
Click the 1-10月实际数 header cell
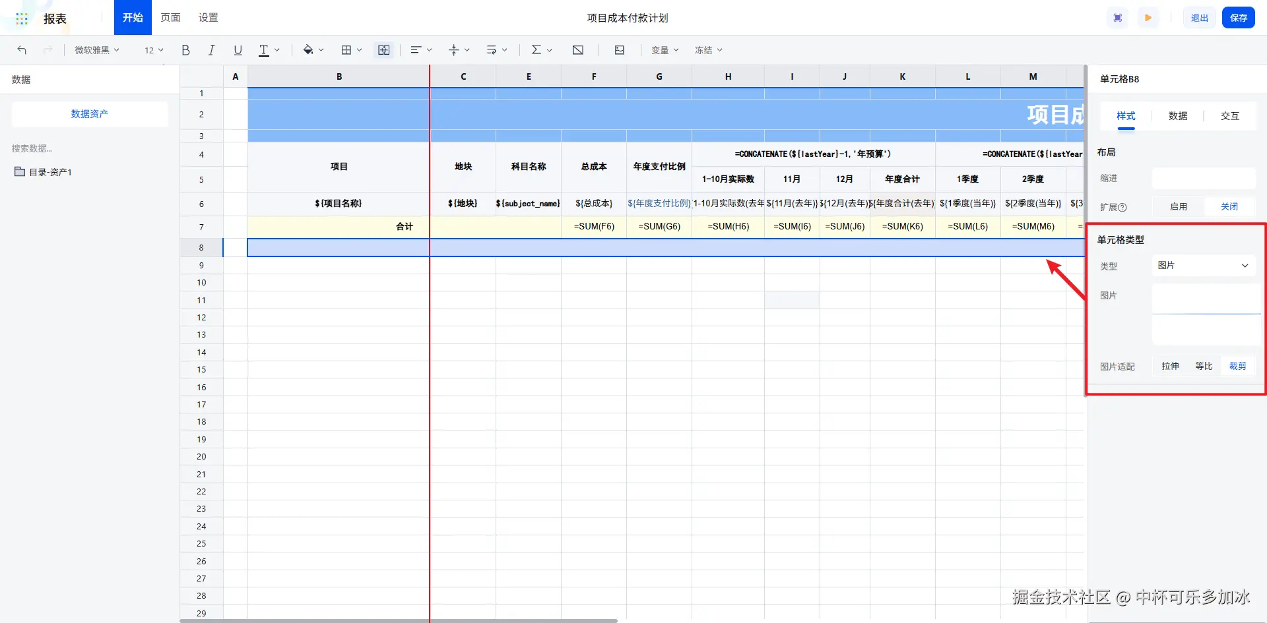(728, 179)
